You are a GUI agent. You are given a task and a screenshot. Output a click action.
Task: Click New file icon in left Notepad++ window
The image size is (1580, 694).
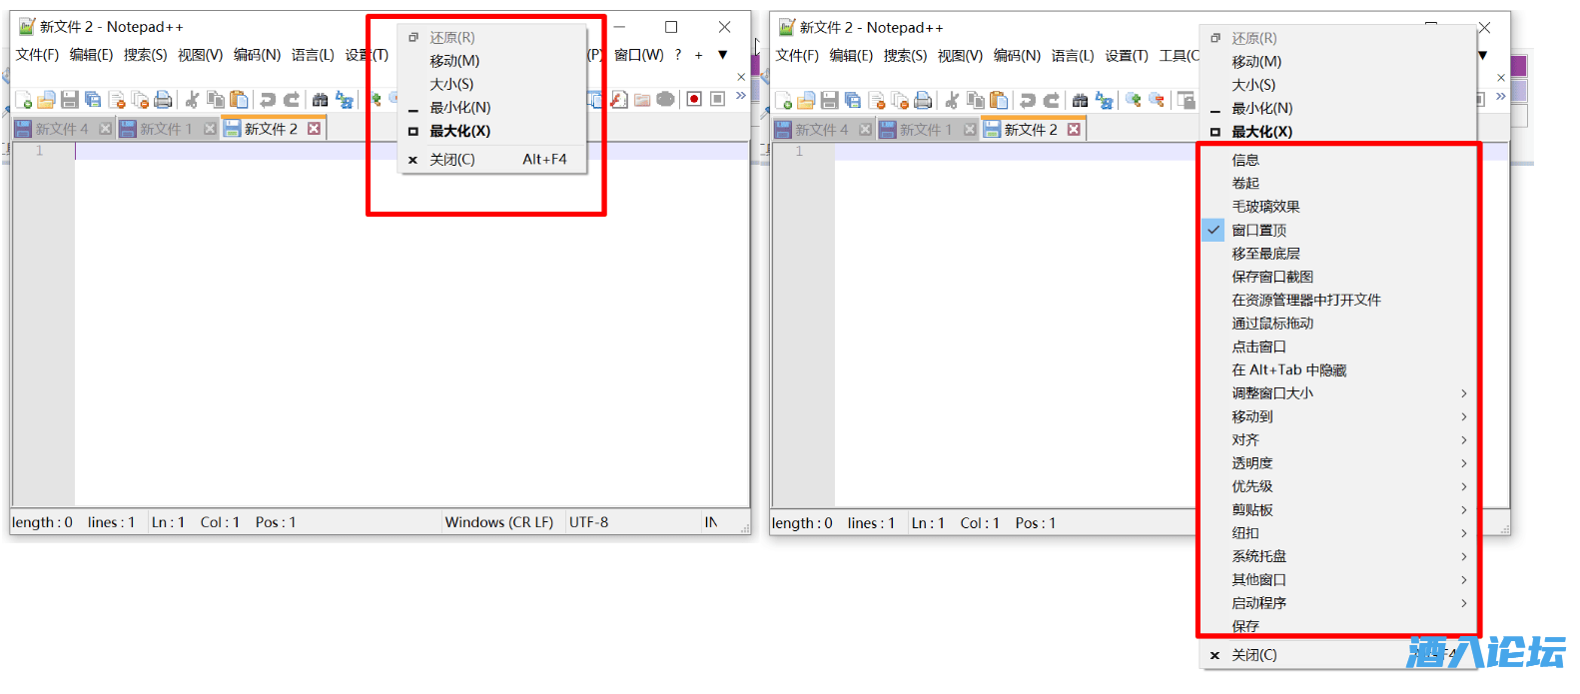[x=23, y=100]
